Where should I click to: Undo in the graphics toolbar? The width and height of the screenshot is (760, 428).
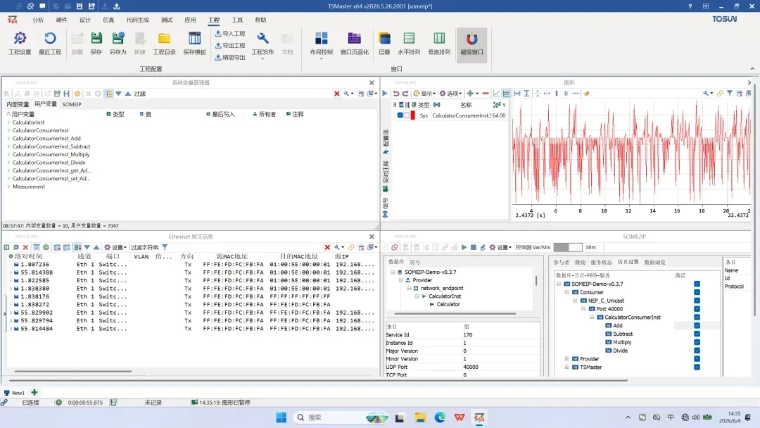[396, 94]
